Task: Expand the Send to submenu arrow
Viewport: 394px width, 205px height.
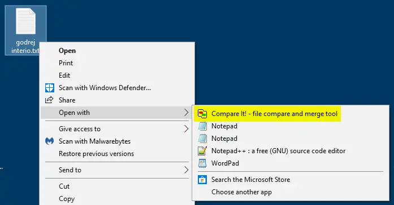Action: point(186,170)
